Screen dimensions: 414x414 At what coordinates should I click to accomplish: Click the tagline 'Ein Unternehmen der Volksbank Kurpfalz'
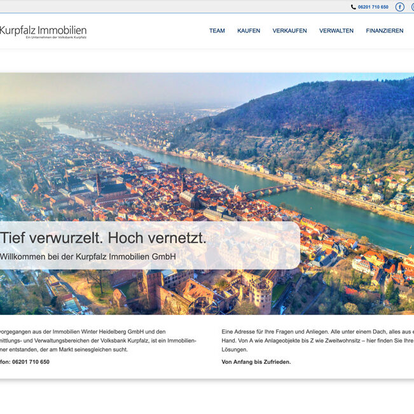(x=56, y=38)
